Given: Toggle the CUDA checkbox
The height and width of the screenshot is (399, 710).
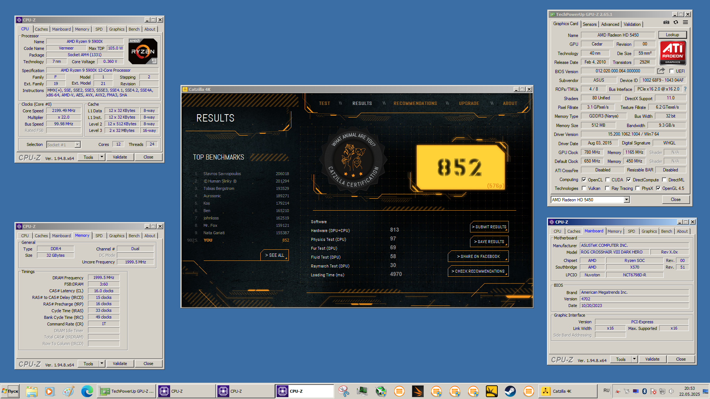Looking at the screenshot, I should (607, 180).
